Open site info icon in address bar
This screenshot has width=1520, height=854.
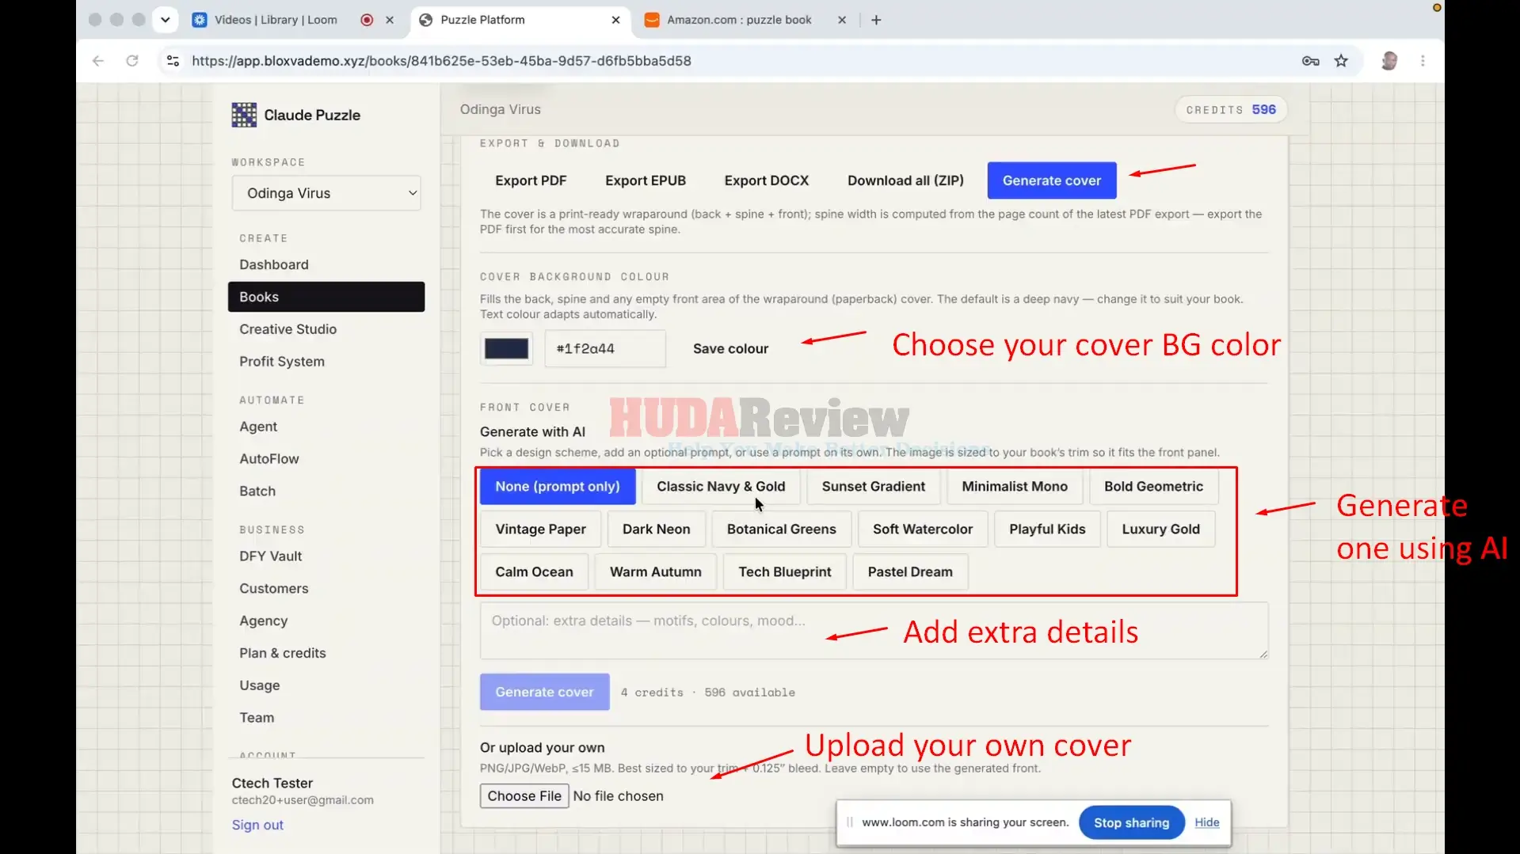click(x=173, y=61)
